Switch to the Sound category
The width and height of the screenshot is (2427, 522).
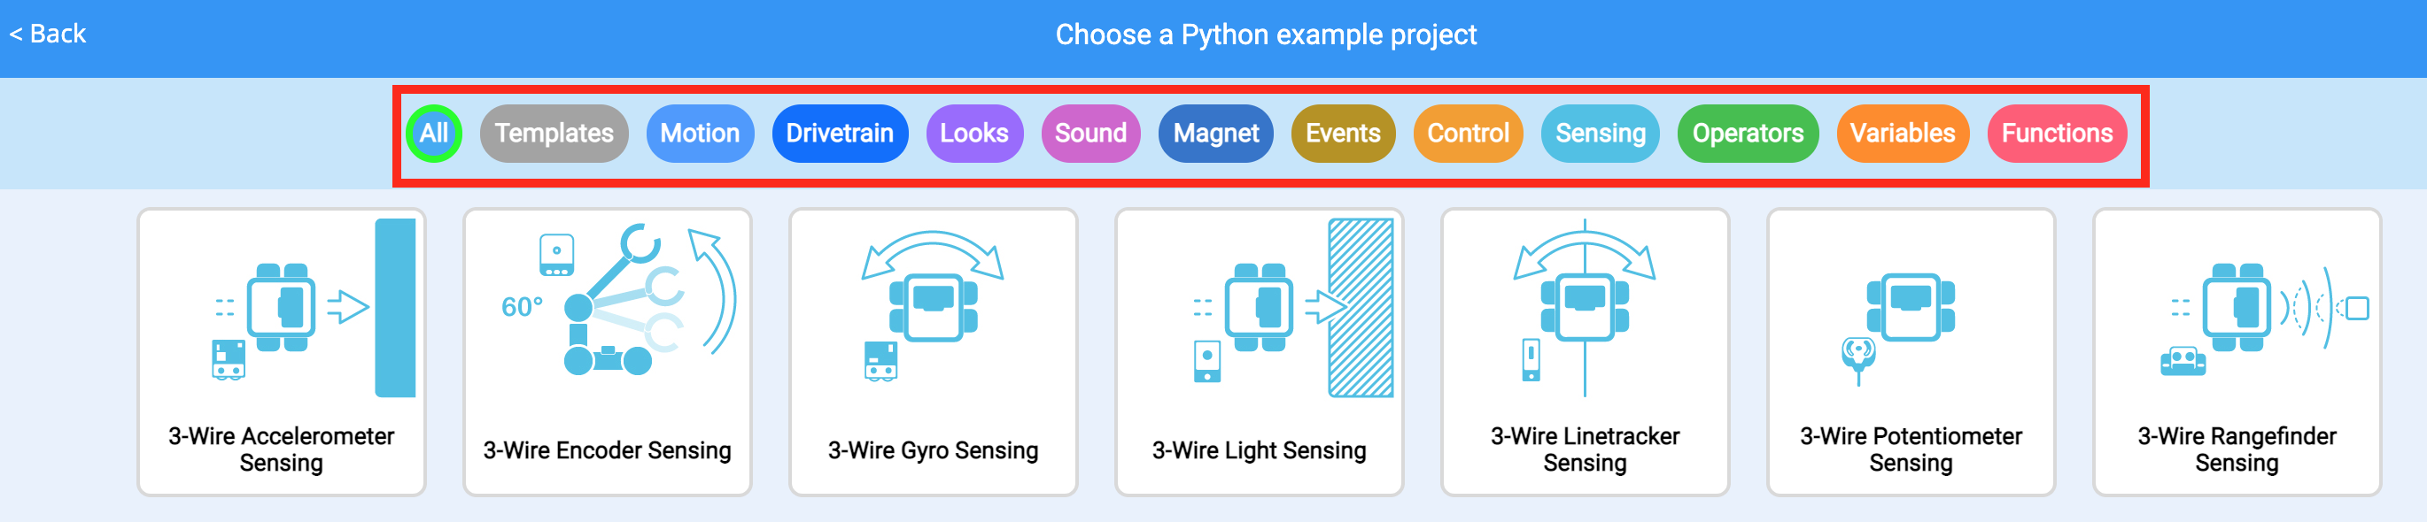(x=1091, y=134)
